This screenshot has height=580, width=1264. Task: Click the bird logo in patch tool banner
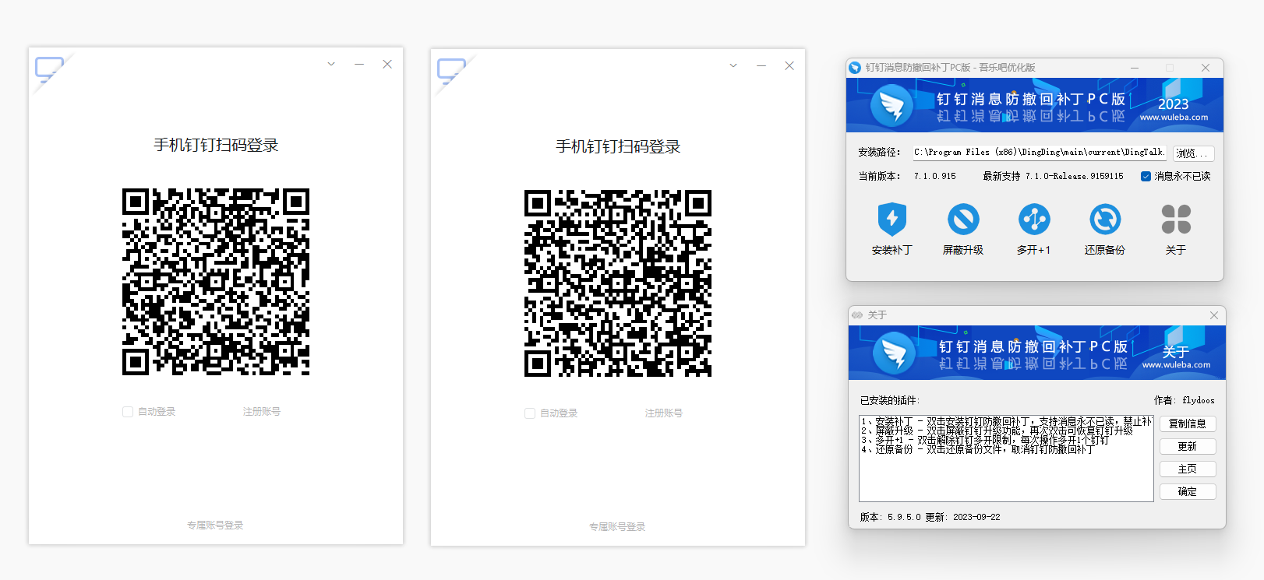point(892,106)
